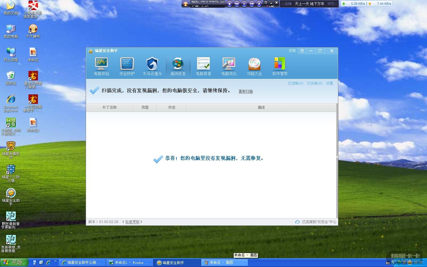Select the 野医最新章节 desktop shortcut
The image size is (427, 267).
[x=11, y=220]
